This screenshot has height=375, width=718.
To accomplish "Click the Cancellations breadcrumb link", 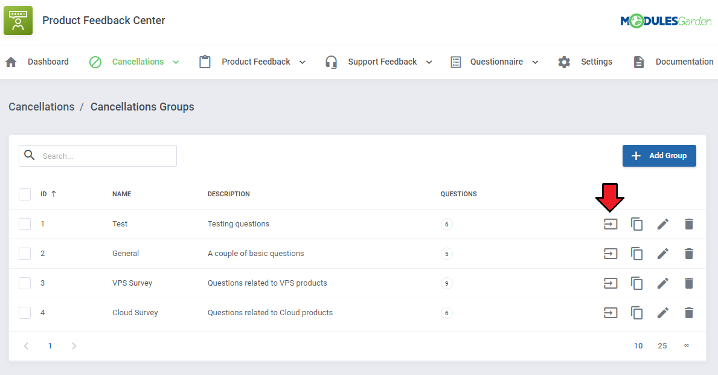I will click(41, 107).
